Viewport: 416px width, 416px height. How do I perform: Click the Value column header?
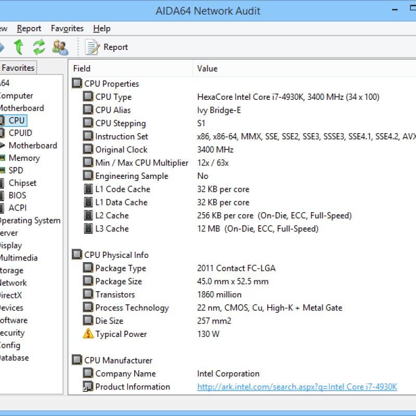(207, 69)
